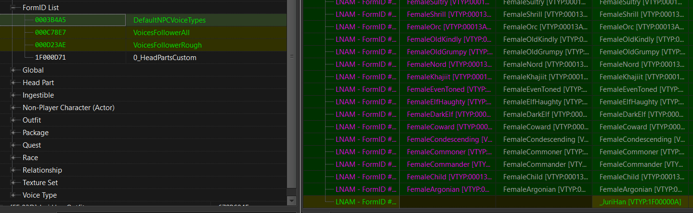693x213 pixels.
Task: Select record 000C78E7 in the tree
Action: pyautogui.click(x=51, y=33)
